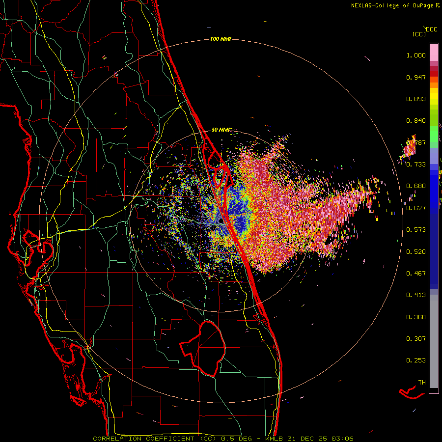Pick the bright green segment of color bar
442x442 pixels.
pos(434,134)
